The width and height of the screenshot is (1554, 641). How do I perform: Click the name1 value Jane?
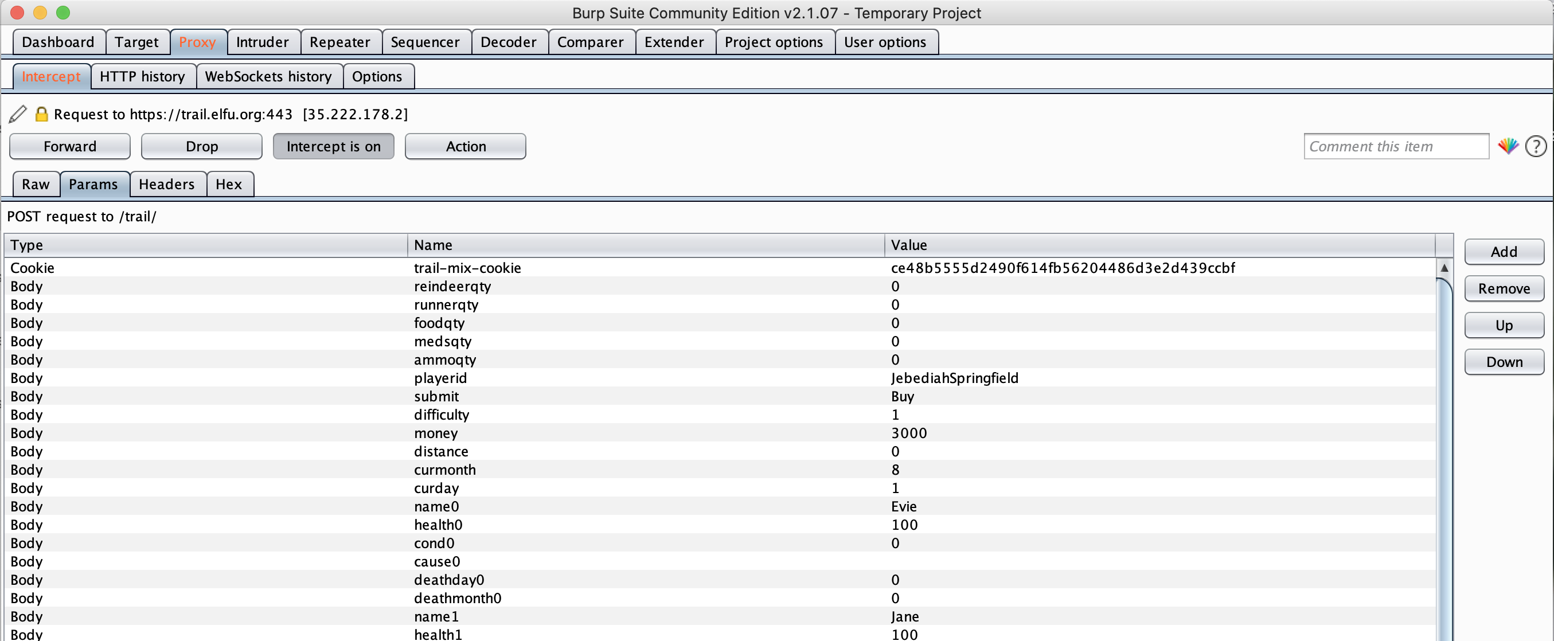point(905,617)
